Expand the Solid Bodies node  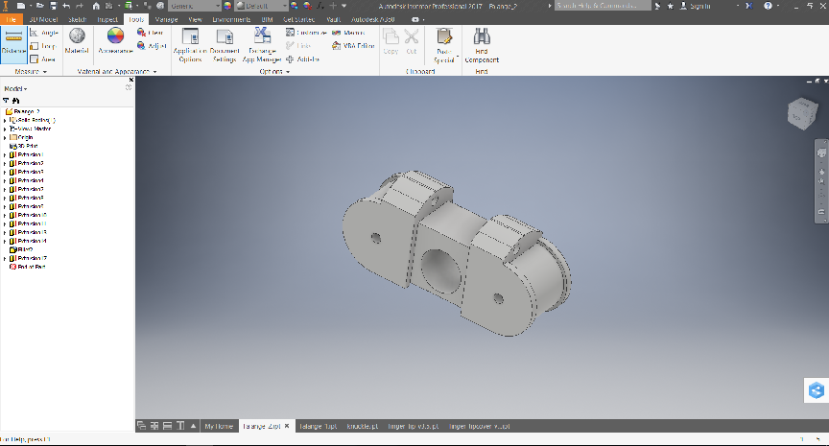point(6,121)
